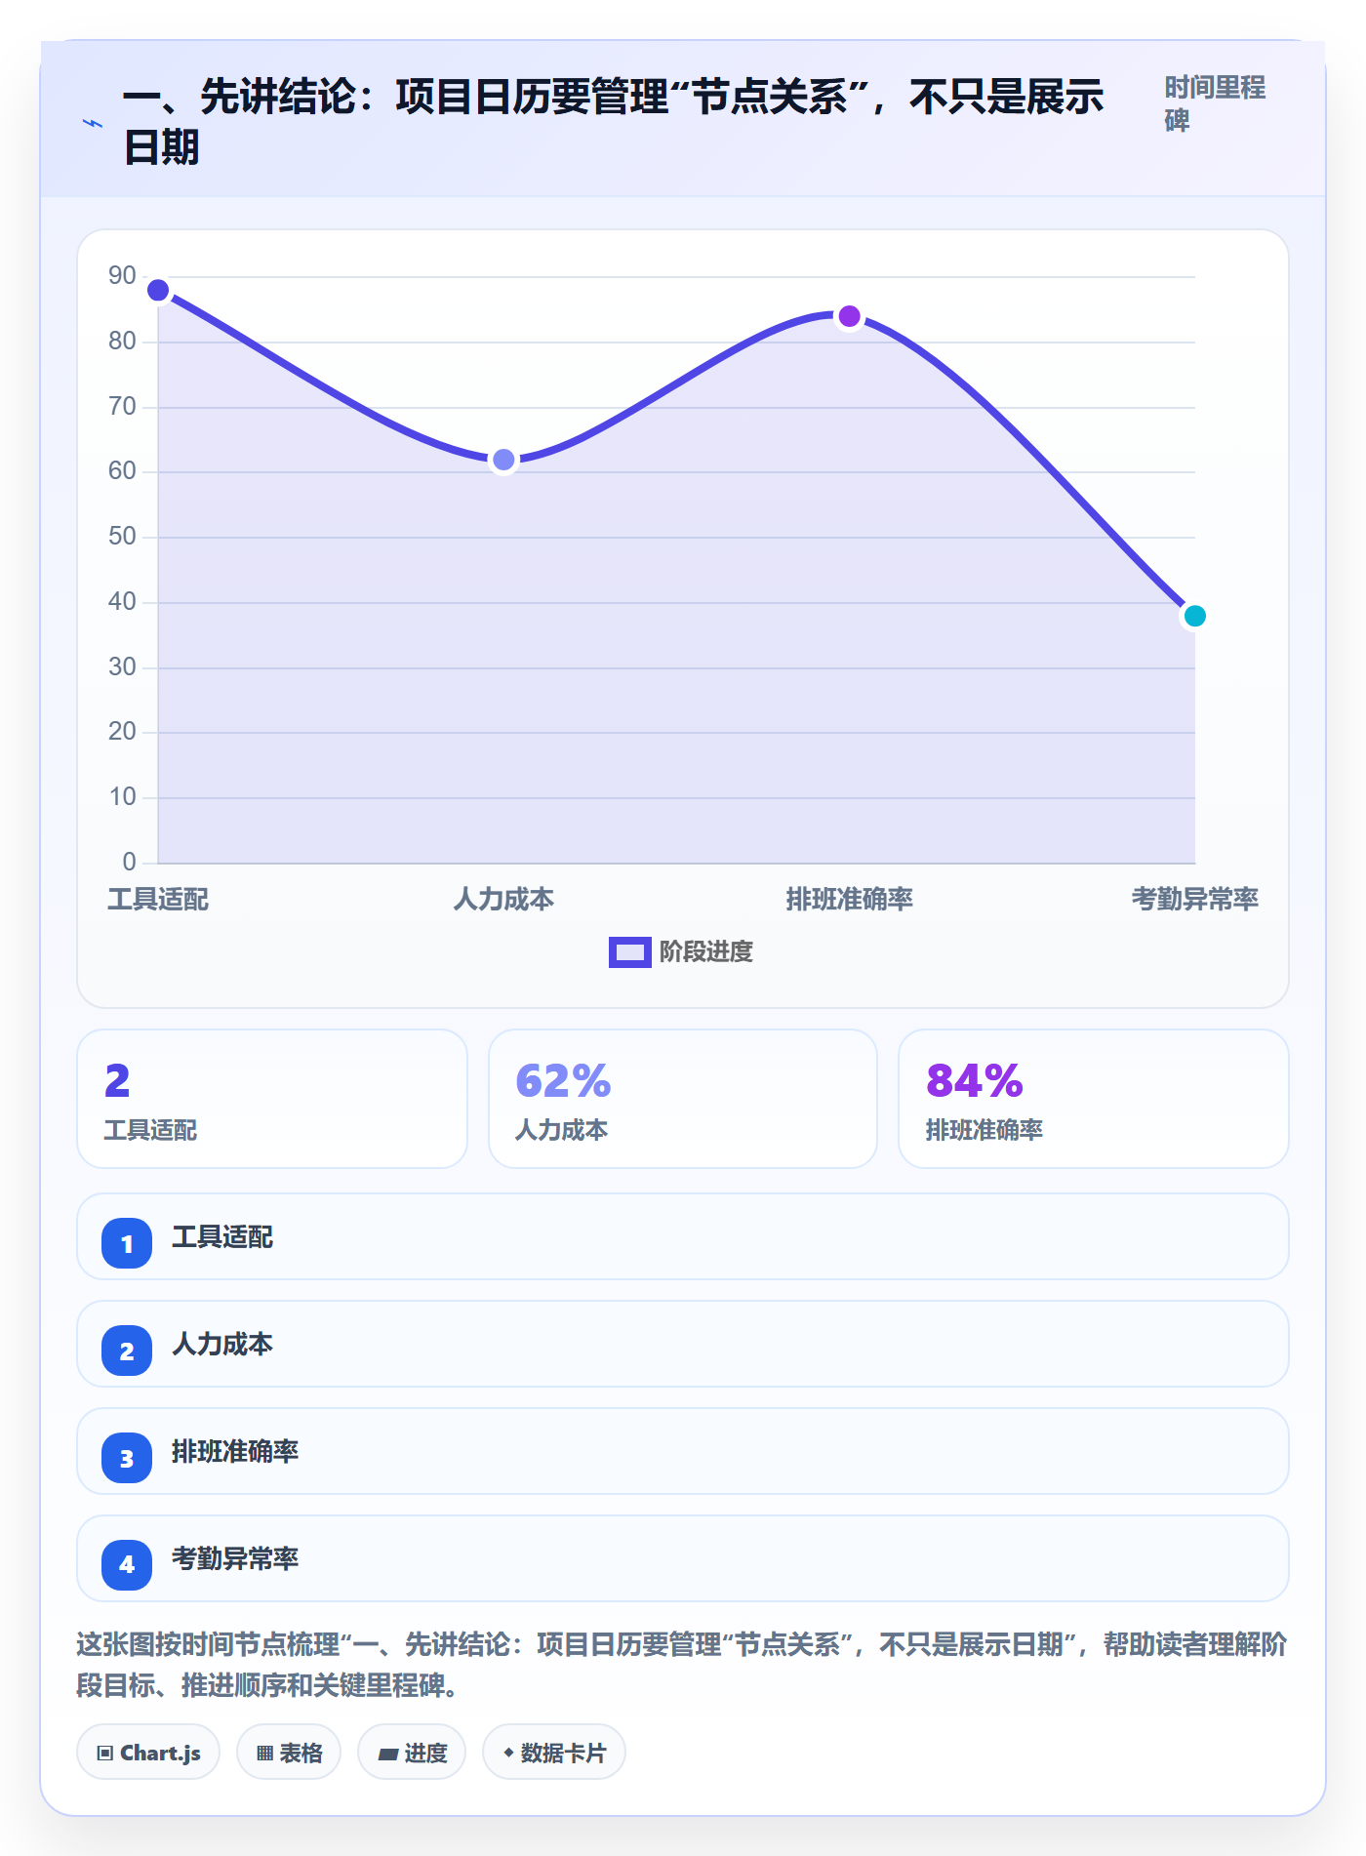
Task: Open the 人力成本 list row text
Action: 222,1344
